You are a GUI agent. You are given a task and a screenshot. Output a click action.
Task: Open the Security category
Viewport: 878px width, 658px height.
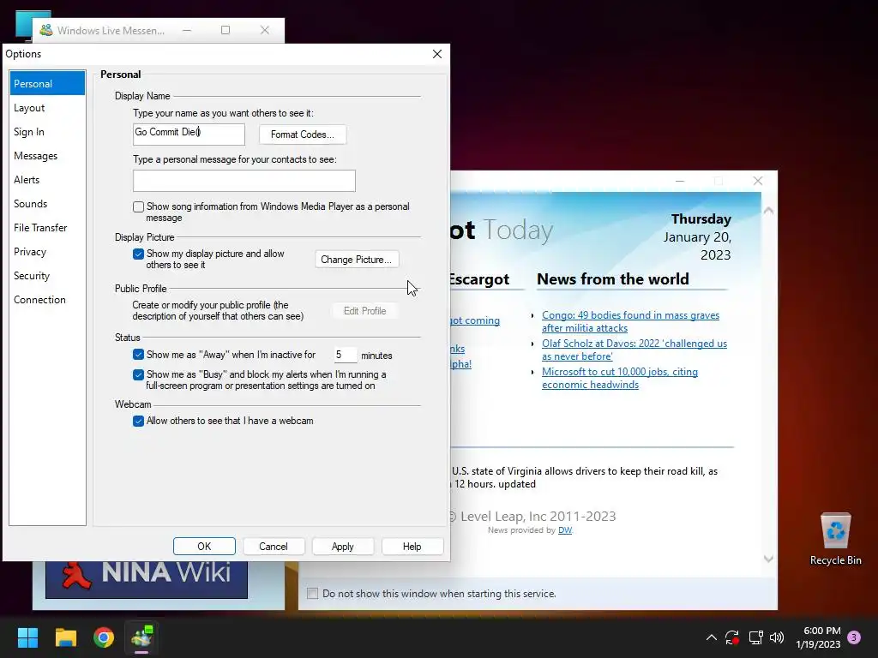pos(48,276)
